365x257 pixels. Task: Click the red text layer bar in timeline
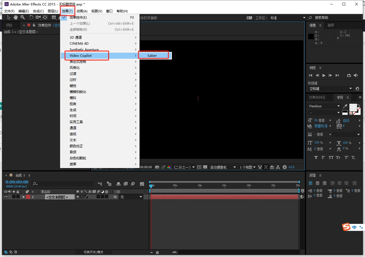pos(224,197)
